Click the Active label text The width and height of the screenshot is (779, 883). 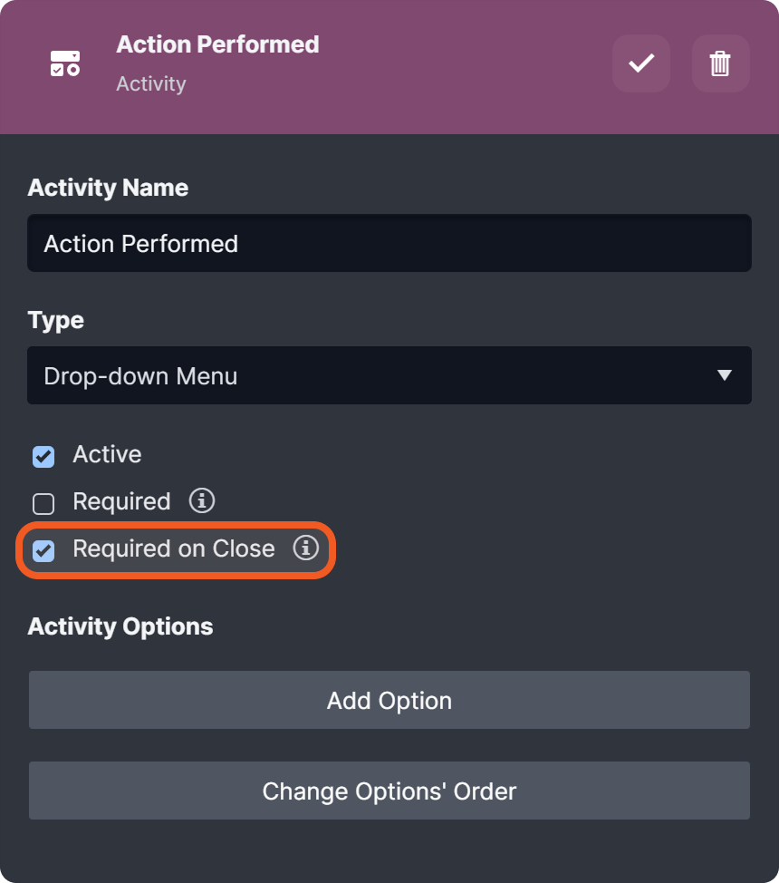coord(107,454)
